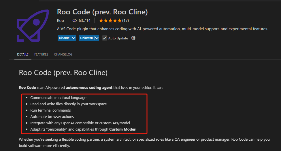Click the "A VS Code plugin" description text
The width and height of the screenshot is (281, 151).
click(163, 29)
